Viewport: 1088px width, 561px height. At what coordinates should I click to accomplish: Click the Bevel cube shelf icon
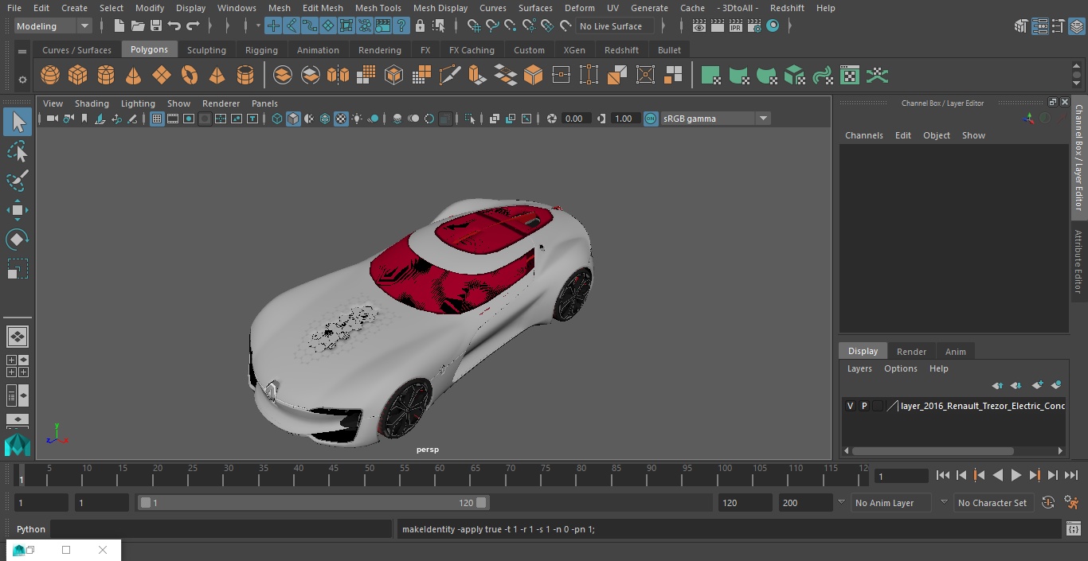point(533,76)
